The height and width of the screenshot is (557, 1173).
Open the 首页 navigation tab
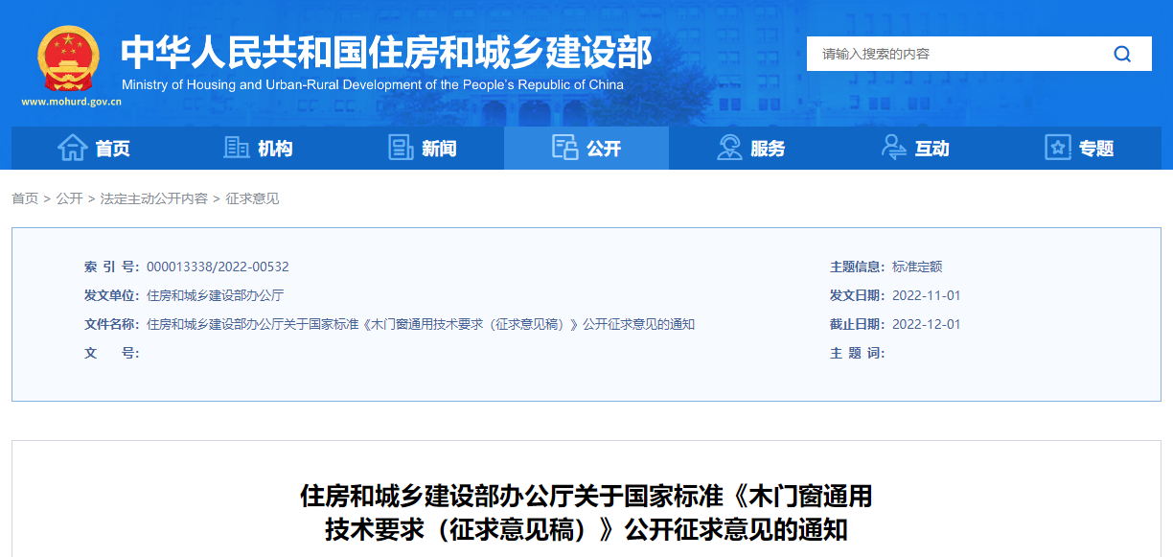[94, 148]
